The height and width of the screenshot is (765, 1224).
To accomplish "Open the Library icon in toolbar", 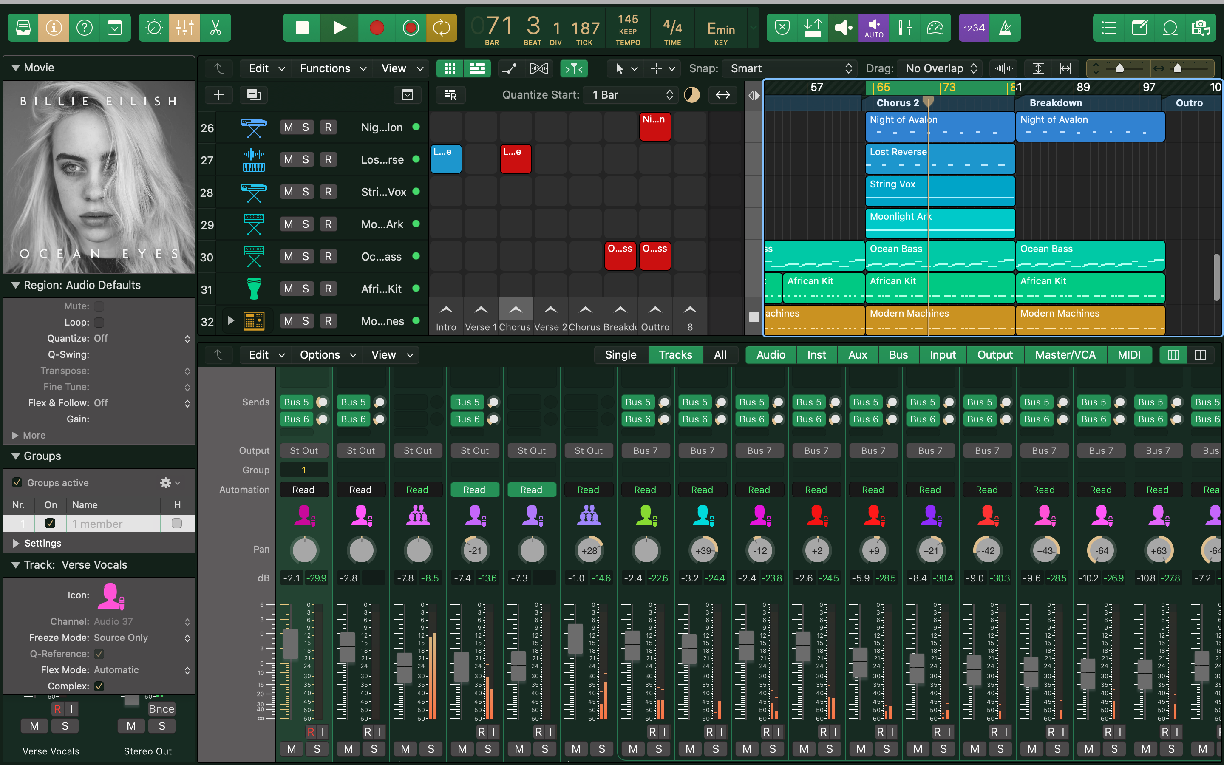I will [x=23, y=27].
